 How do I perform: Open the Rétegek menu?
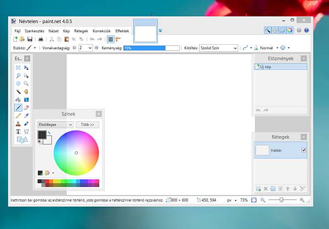81,31
